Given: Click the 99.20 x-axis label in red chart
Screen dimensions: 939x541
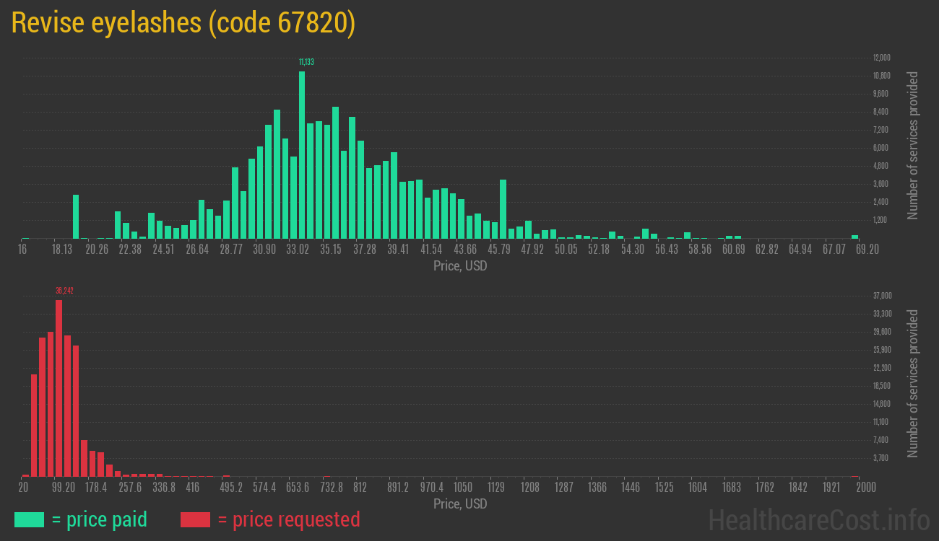Looking at the screenshot, I should coord(64,488).
